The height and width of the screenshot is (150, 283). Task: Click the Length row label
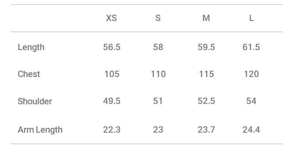click(x=31, y=47)
